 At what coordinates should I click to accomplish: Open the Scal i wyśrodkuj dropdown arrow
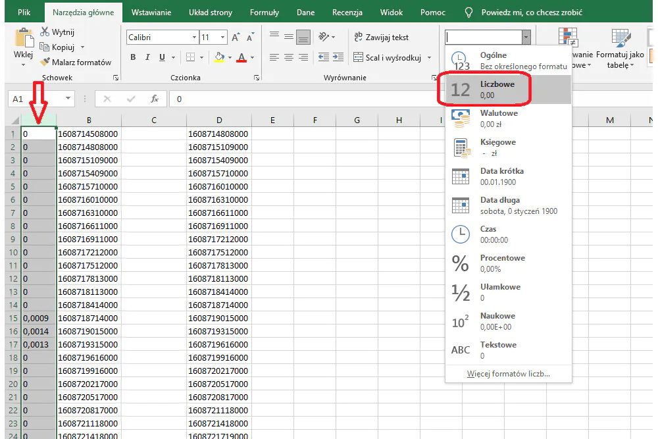click(x=429, y=57)
